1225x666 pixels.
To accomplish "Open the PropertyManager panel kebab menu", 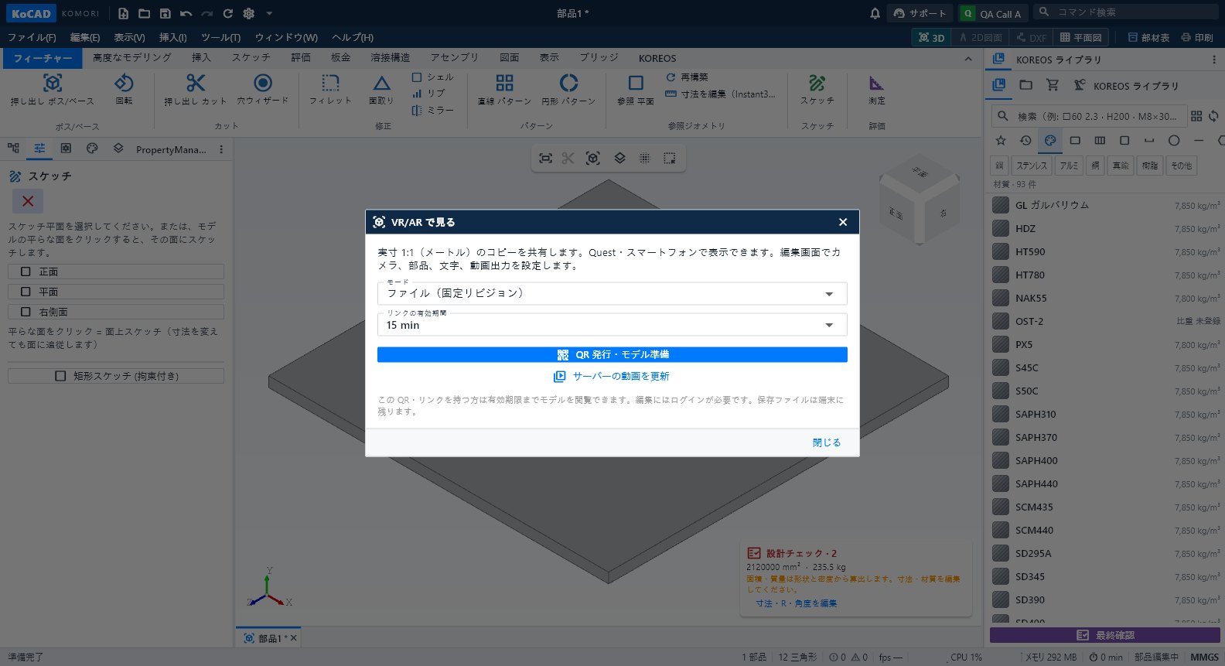I will (221, 149).
